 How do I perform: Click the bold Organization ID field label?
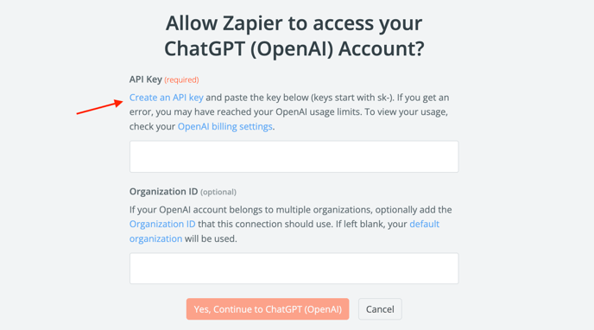[164, 192]
